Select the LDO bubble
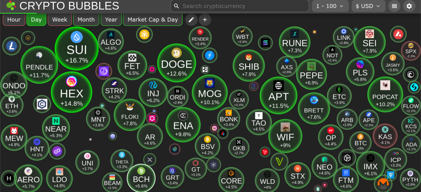Viewport: 421px width, 192px height. (59, 179)
